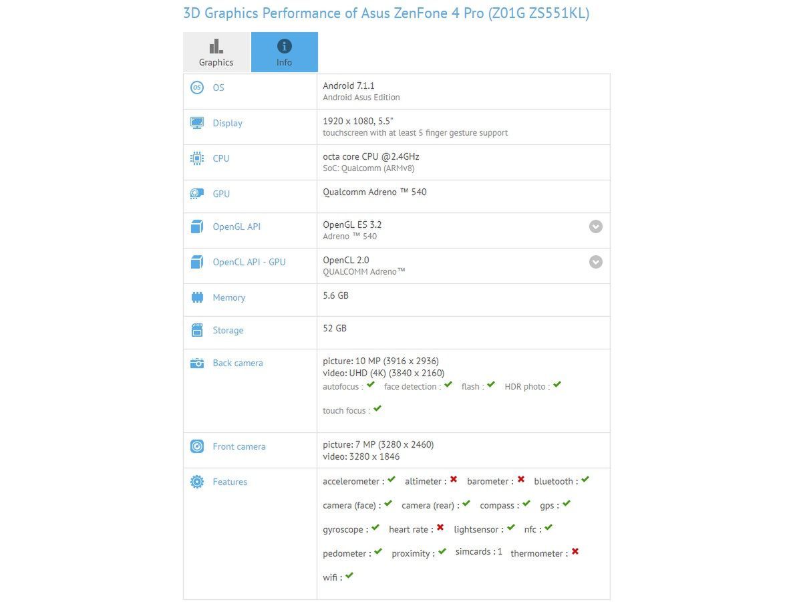
Task: Click the accelerometer green checkmark
Action: point(391,479)
